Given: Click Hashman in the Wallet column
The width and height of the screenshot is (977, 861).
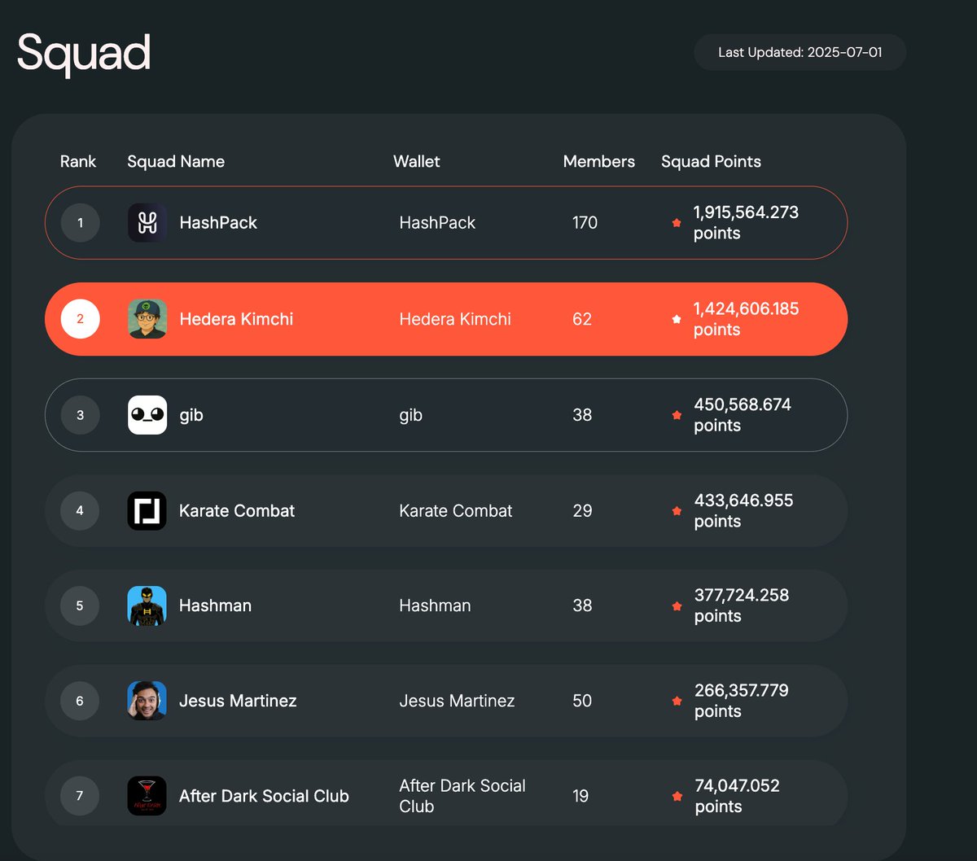Looking at the screenshot, I should click(435, 606).
